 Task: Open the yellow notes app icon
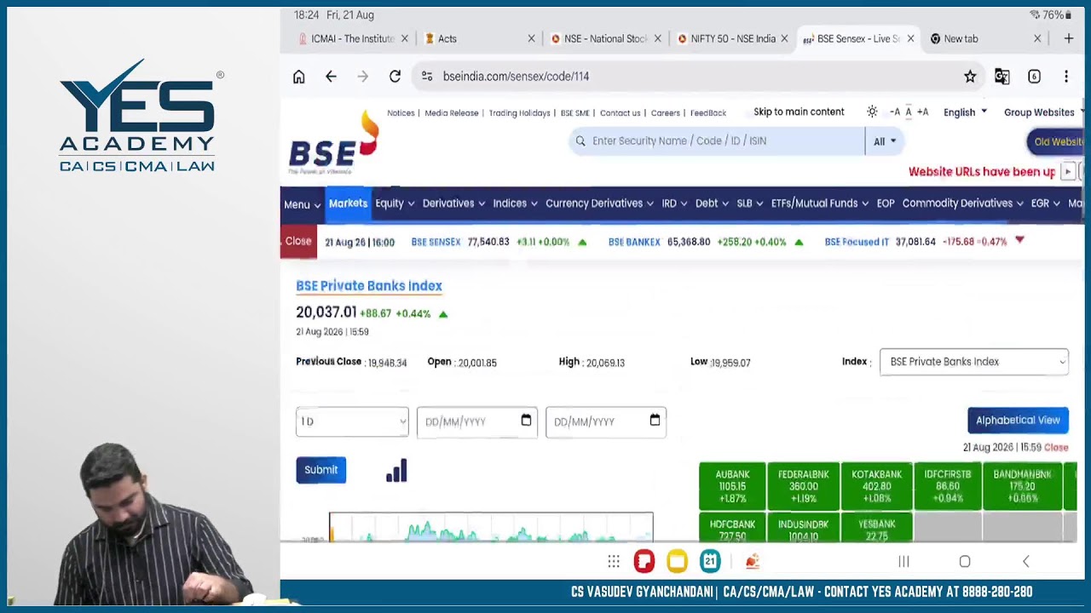point(677,561)
